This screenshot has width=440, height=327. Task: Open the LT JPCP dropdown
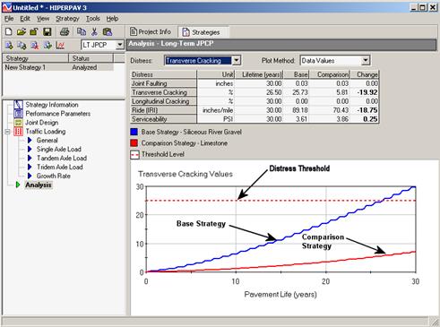119,45
